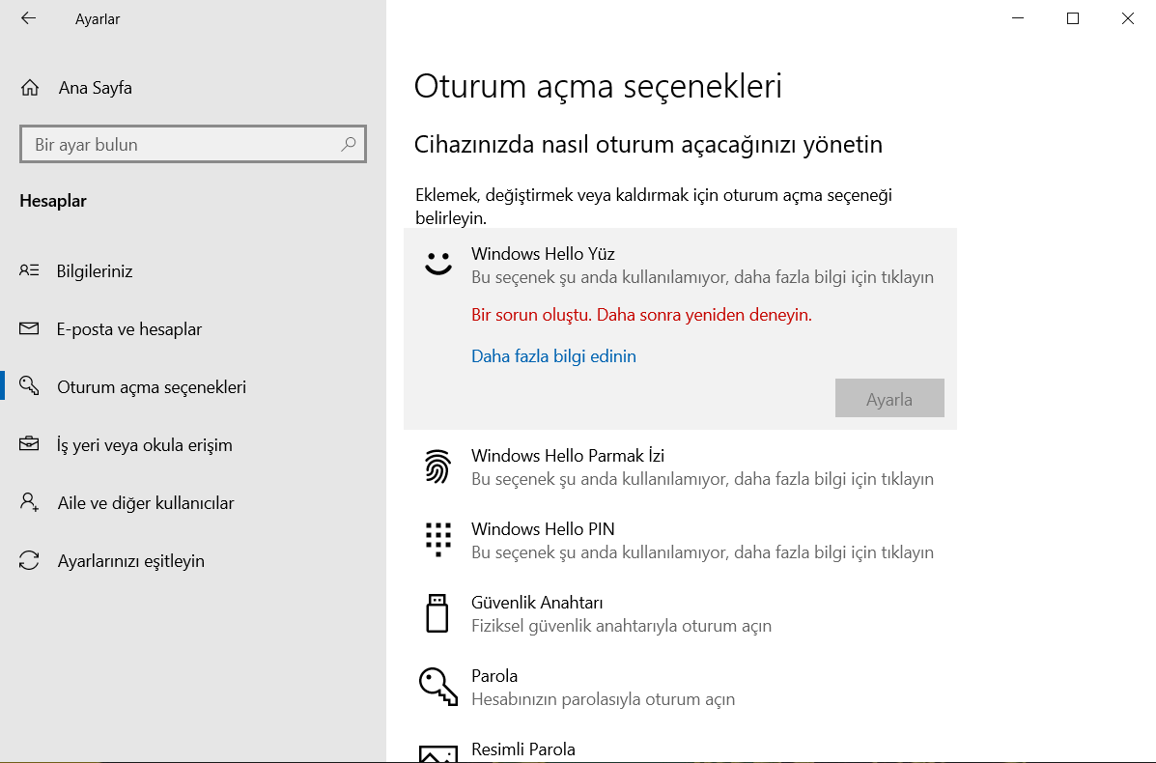Viewport: 1156px width, 763px height.
Task: Open the Bilgileriniz page
Action: pyautogui.click(x=193, y=270)
